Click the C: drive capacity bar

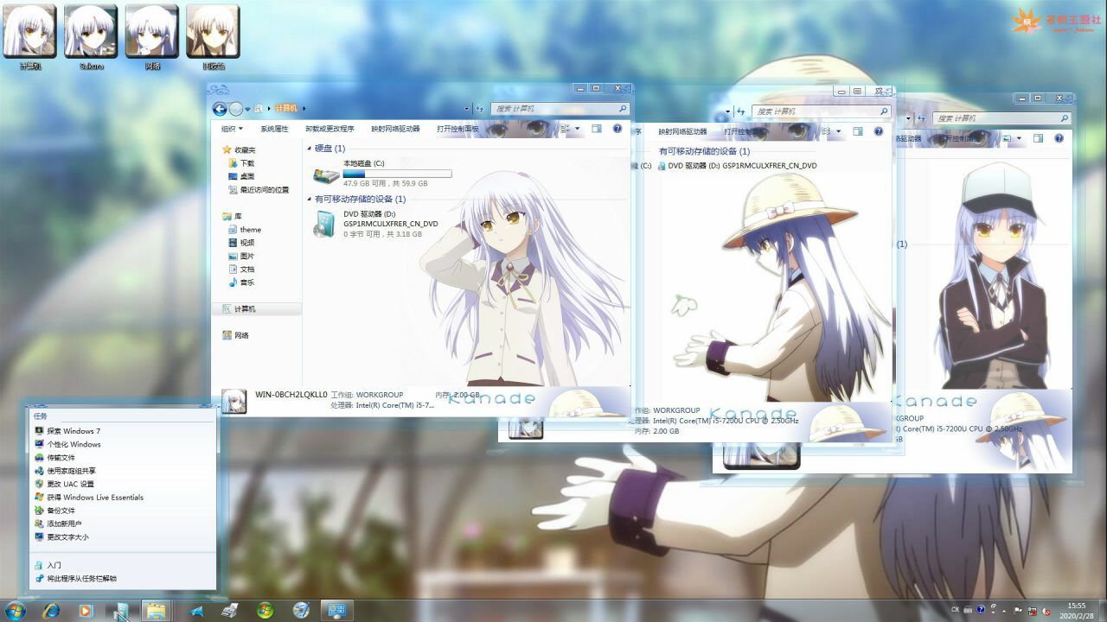[397, 174]
